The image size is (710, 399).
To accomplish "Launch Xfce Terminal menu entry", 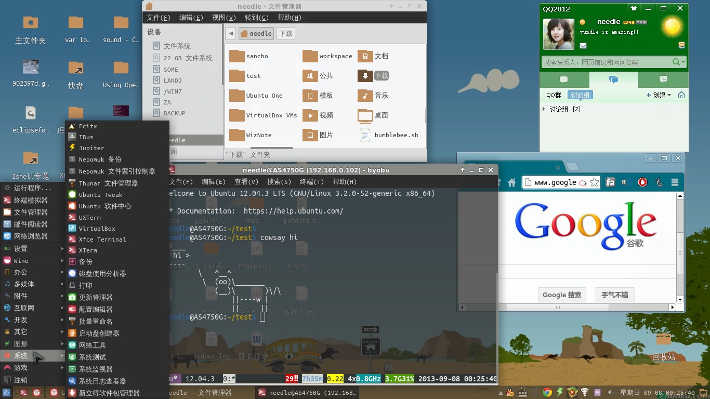I will (117, 240).
